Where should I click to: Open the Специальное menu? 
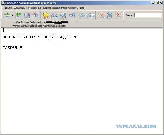[21, 8]
